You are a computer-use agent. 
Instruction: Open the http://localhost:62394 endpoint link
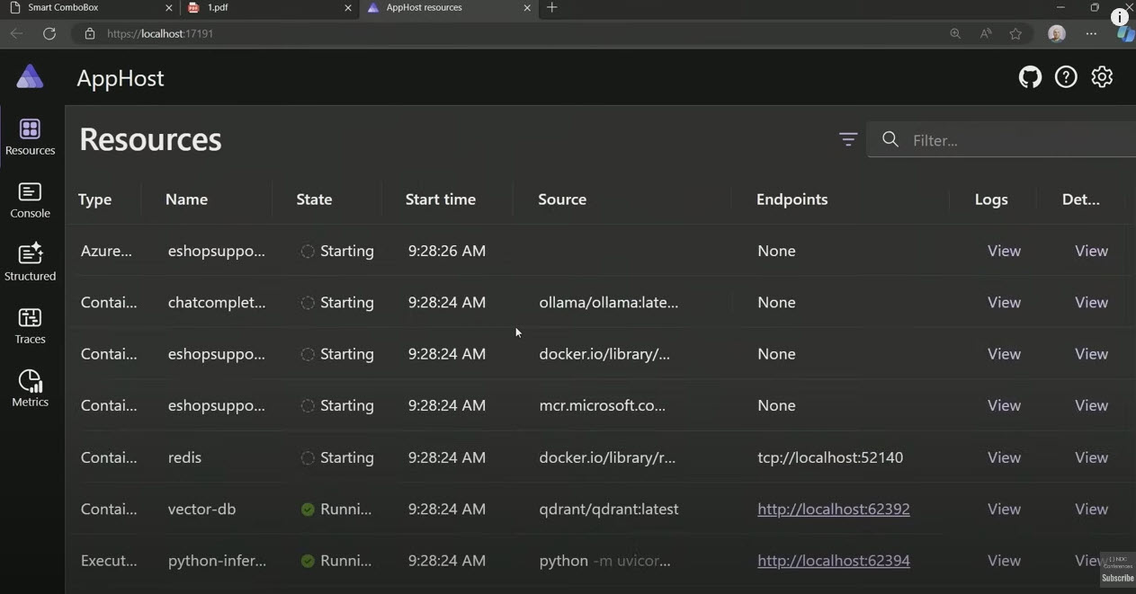pyautogui.click(x=834, y=561)
